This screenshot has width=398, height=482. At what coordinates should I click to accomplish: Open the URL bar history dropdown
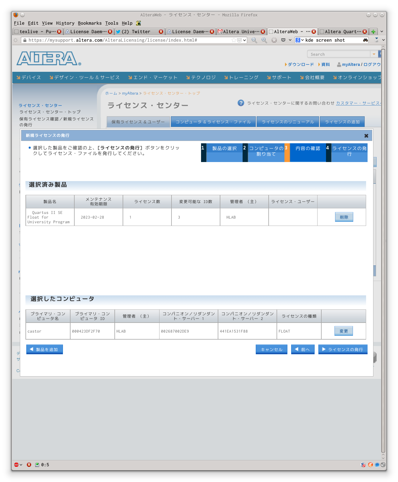pyautogui.click(x=244, y=40)
